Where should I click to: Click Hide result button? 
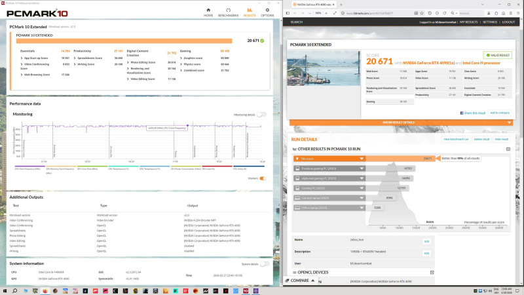pos(502,139)
